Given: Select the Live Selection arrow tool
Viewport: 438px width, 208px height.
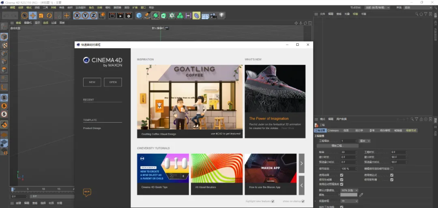Looking at the screenshot, I should click(x=25, y=16).
